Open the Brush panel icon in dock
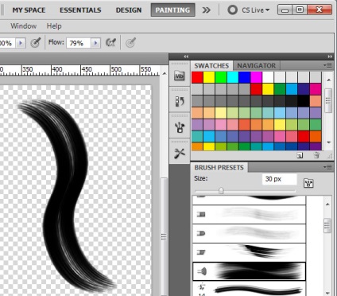The height and width of the screenshot is (296, 337). coord(180,127)
